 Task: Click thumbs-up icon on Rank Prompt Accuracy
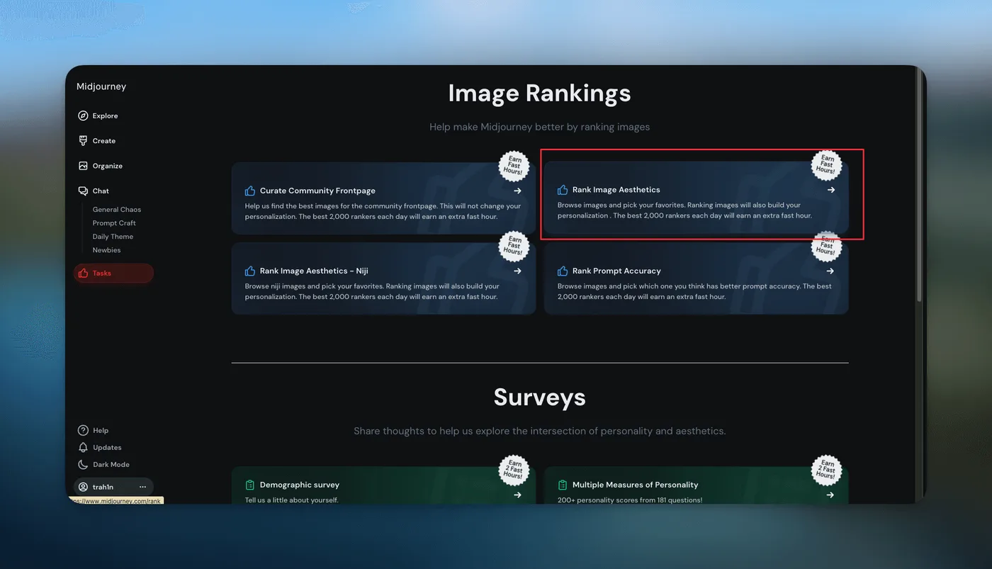pos(563,271)
